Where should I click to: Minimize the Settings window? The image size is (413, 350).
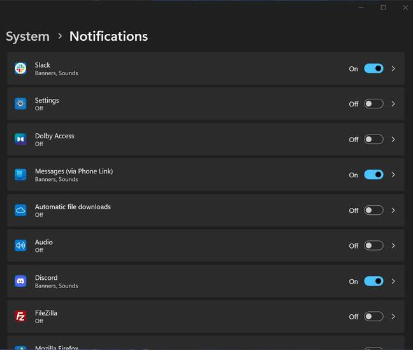361,8
